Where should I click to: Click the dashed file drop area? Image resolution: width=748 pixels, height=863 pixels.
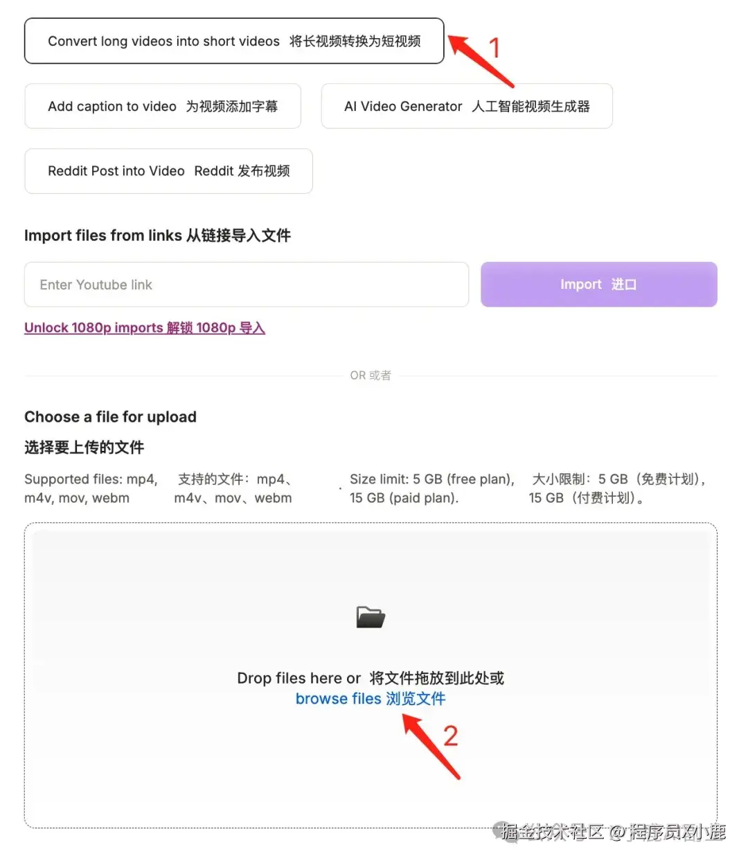(x=371, y=675)
